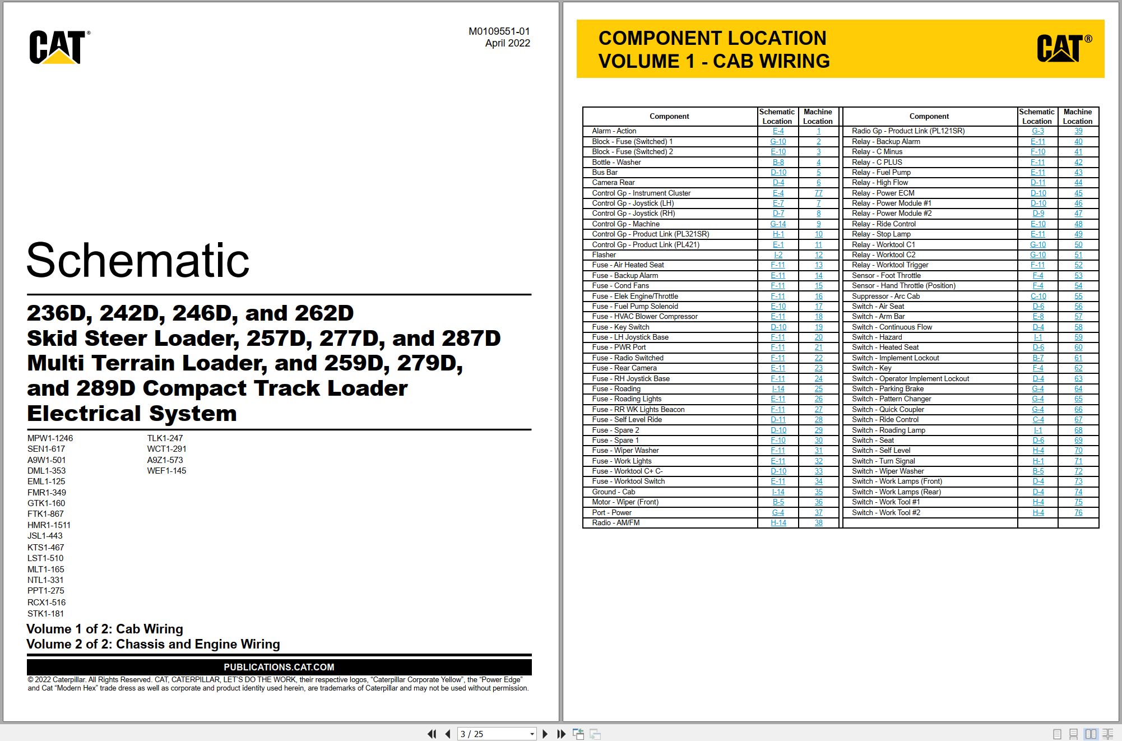This screenshot has width=1122, height=741.
Task: Enable continuous scrolling page view
Action: click(x=1073, y=734)
